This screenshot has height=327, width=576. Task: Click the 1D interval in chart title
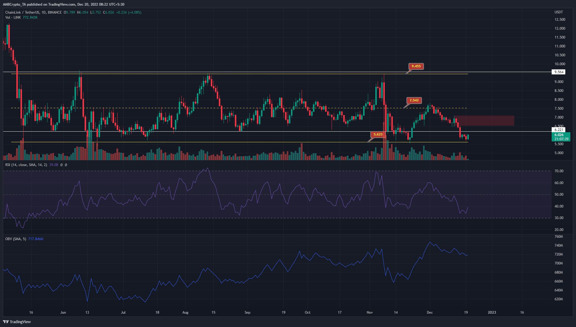(x=44, y=12)
